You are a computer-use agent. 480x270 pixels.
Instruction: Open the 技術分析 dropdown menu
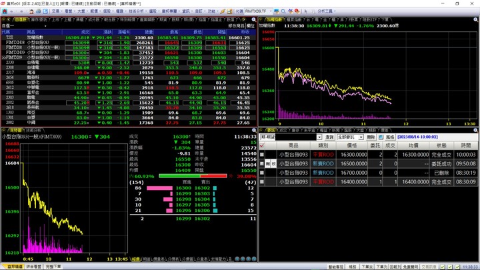click(x=137, y=11)
